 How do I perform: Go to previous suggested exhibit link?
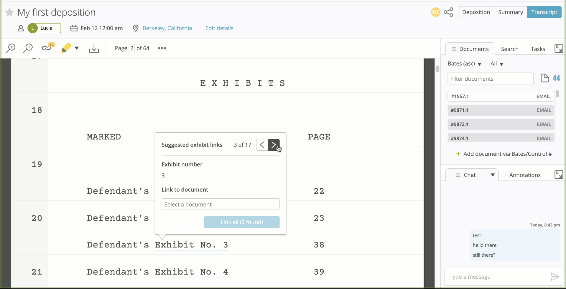pos(262,145)
